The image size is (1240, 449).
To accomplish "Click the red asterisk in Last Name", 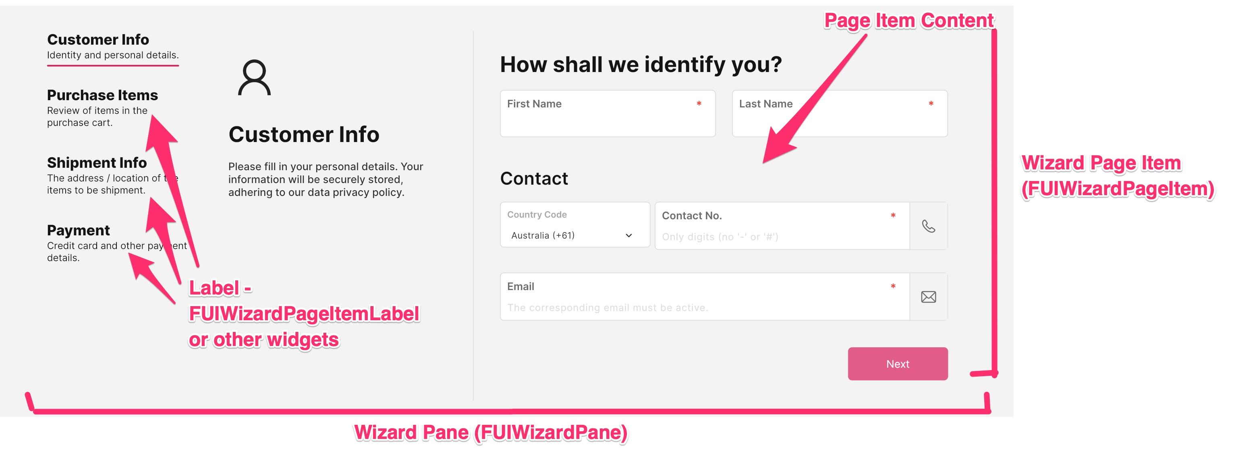I will point(931,104).
